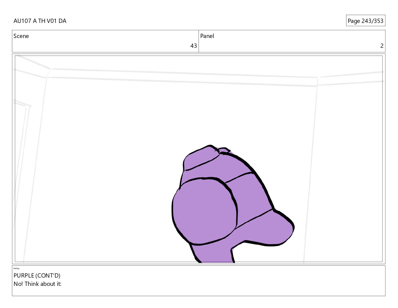The width and height of the screenshot is (398, 308).
Task: Select the Scene label
Action: (21, 36)
